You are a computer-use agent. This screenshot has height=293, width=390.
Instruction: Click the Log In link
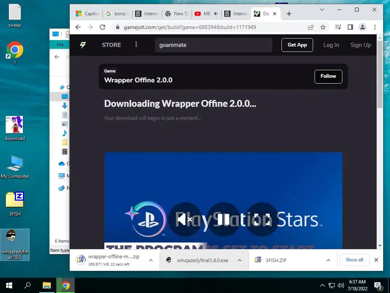pyautogui.click(x=331, y=45)
